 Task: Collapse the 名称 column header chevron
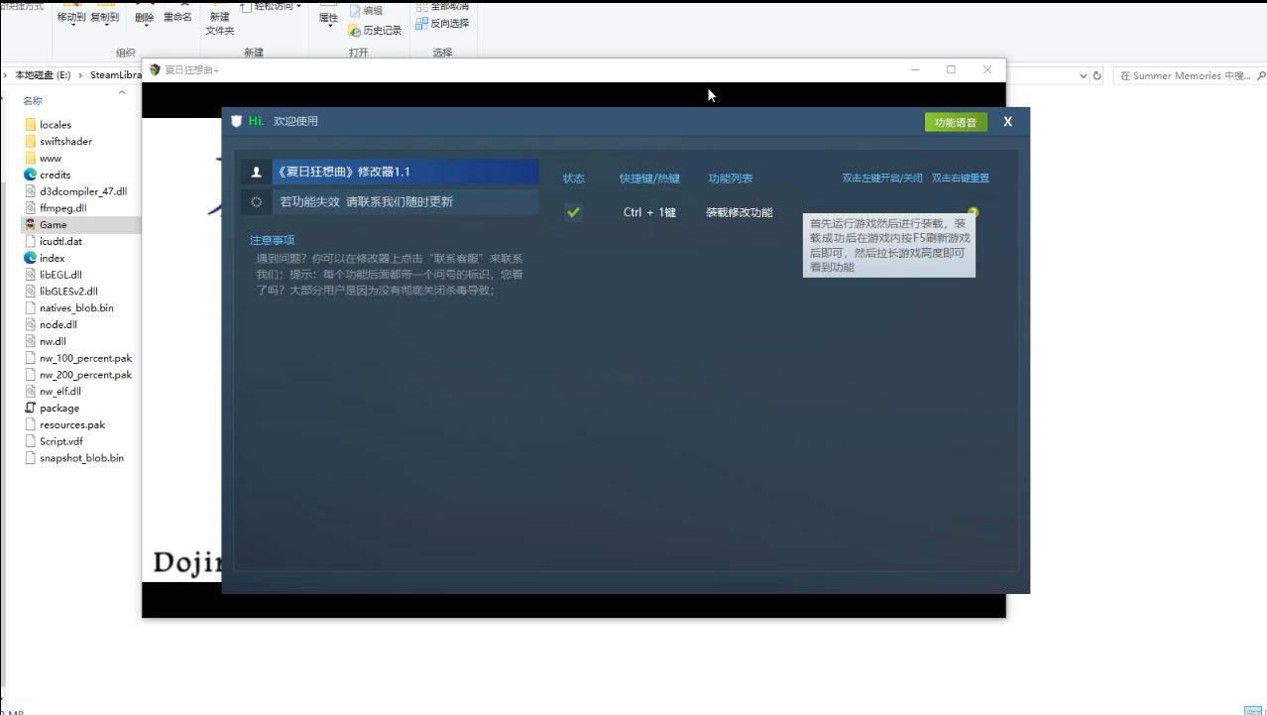122,92
